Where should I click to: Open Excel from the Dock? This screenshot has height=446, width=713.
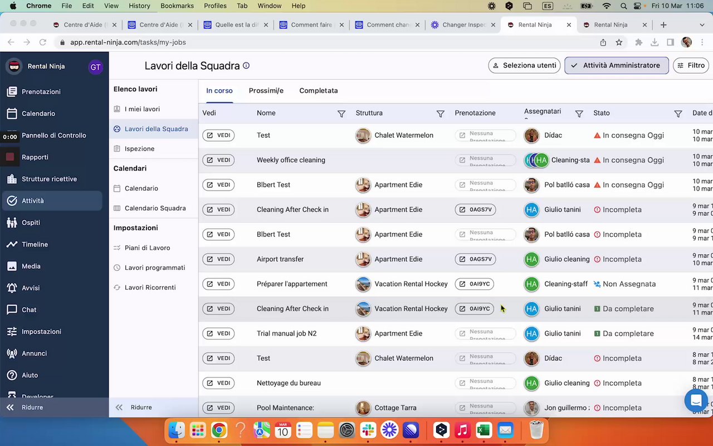click(x=484, y=430)
